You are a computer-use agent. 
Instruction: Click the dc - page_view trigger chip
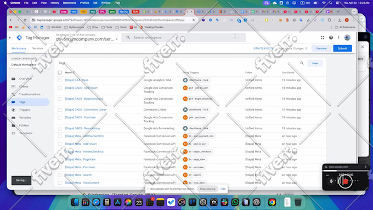(195, 160)
